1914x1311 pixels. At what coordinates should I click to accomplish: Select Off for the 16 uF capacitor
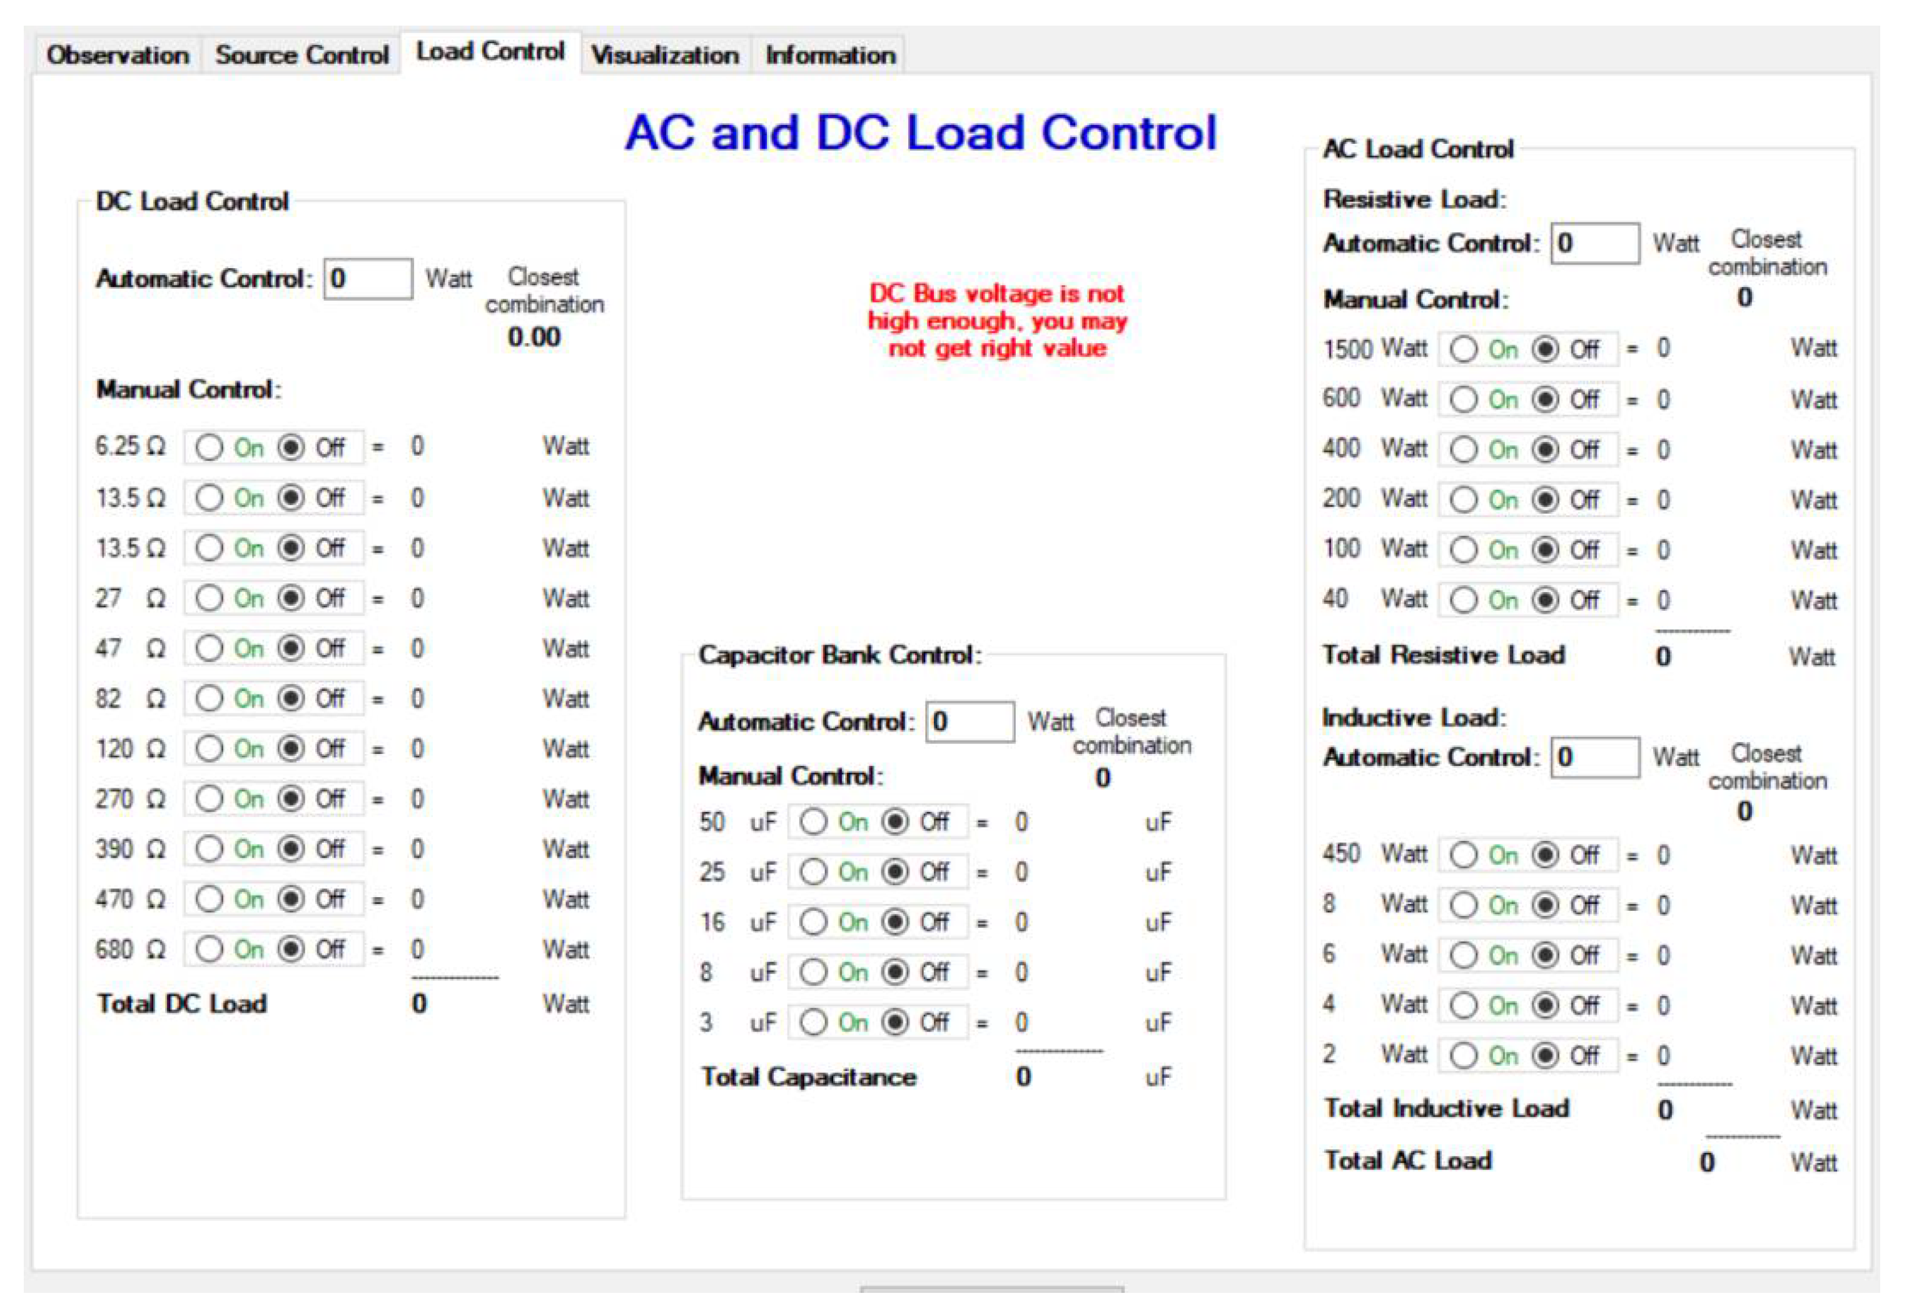pyautogui.click(x=895, y=922)
